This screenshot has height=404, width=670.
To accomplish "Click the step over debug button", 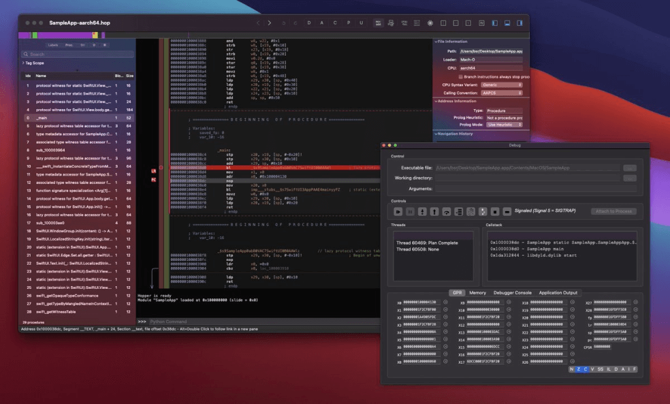I will point(447,212).
